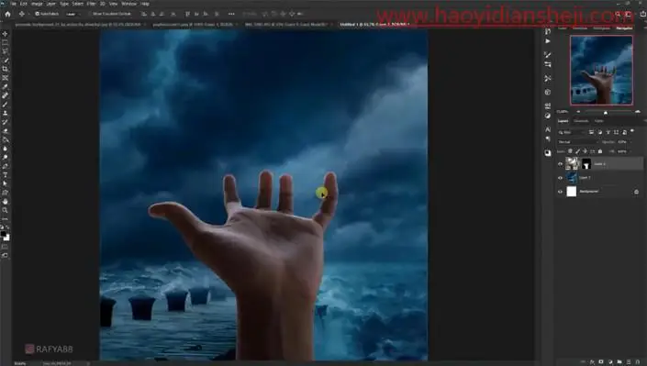Hide the top masked layer
The height and width of the screenshot is (366, 647).
(560, 164)
